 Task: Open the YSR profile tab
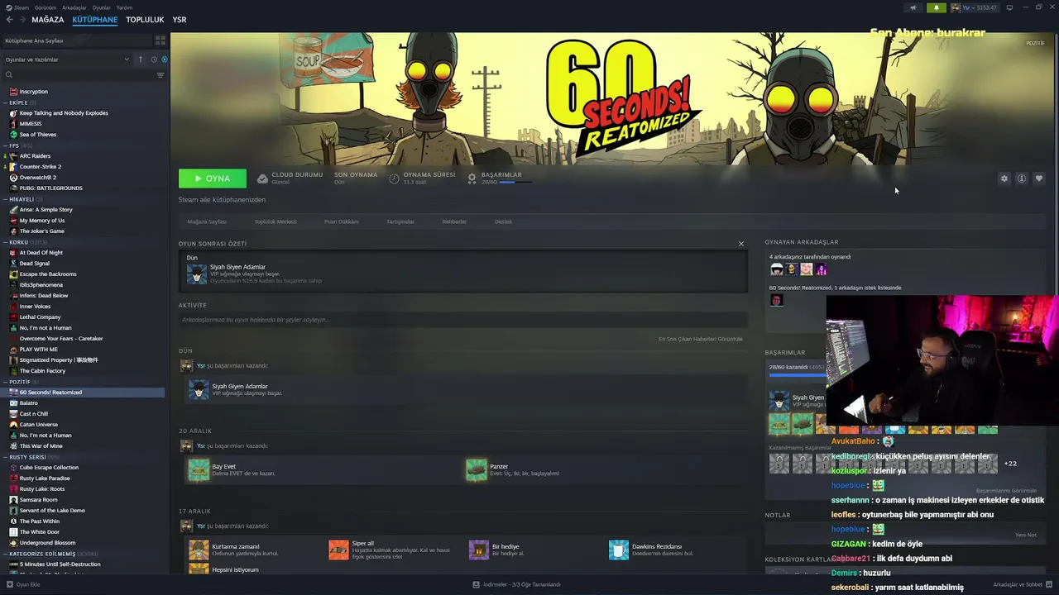[x=180, y=20]
